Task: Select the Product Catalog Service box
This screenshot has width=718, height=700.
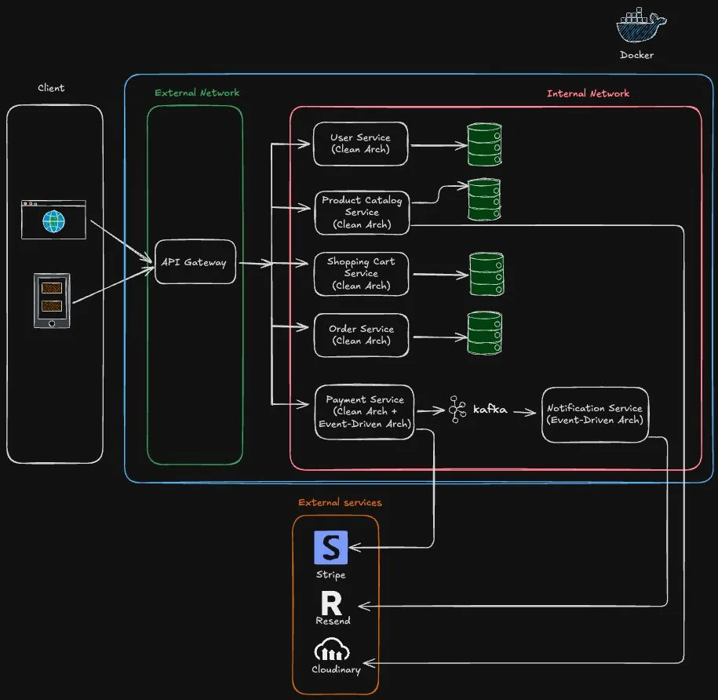Action: coord(362,212)
